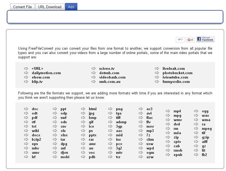Viewport: 226px width, 171px height.
Task: Click the arrow icon beside html format
Action: tap(83, 109)
